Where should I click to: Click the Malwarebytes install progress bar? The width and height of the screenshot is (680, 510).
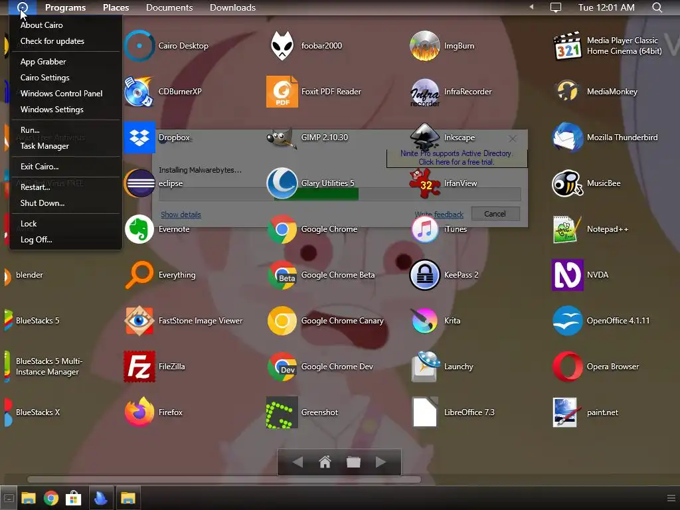click(x=340, y=194)
